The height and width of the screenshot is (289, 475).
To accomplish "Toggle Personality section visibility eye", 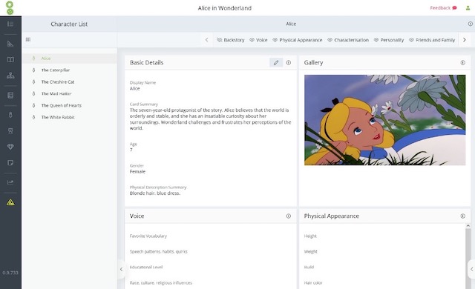I will tap(376, 40).
